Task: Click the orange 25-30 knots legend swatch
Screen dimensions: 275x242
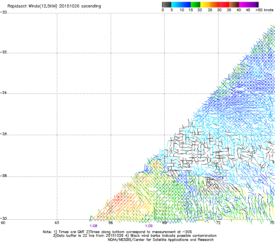Action: [x=215, y=4]
